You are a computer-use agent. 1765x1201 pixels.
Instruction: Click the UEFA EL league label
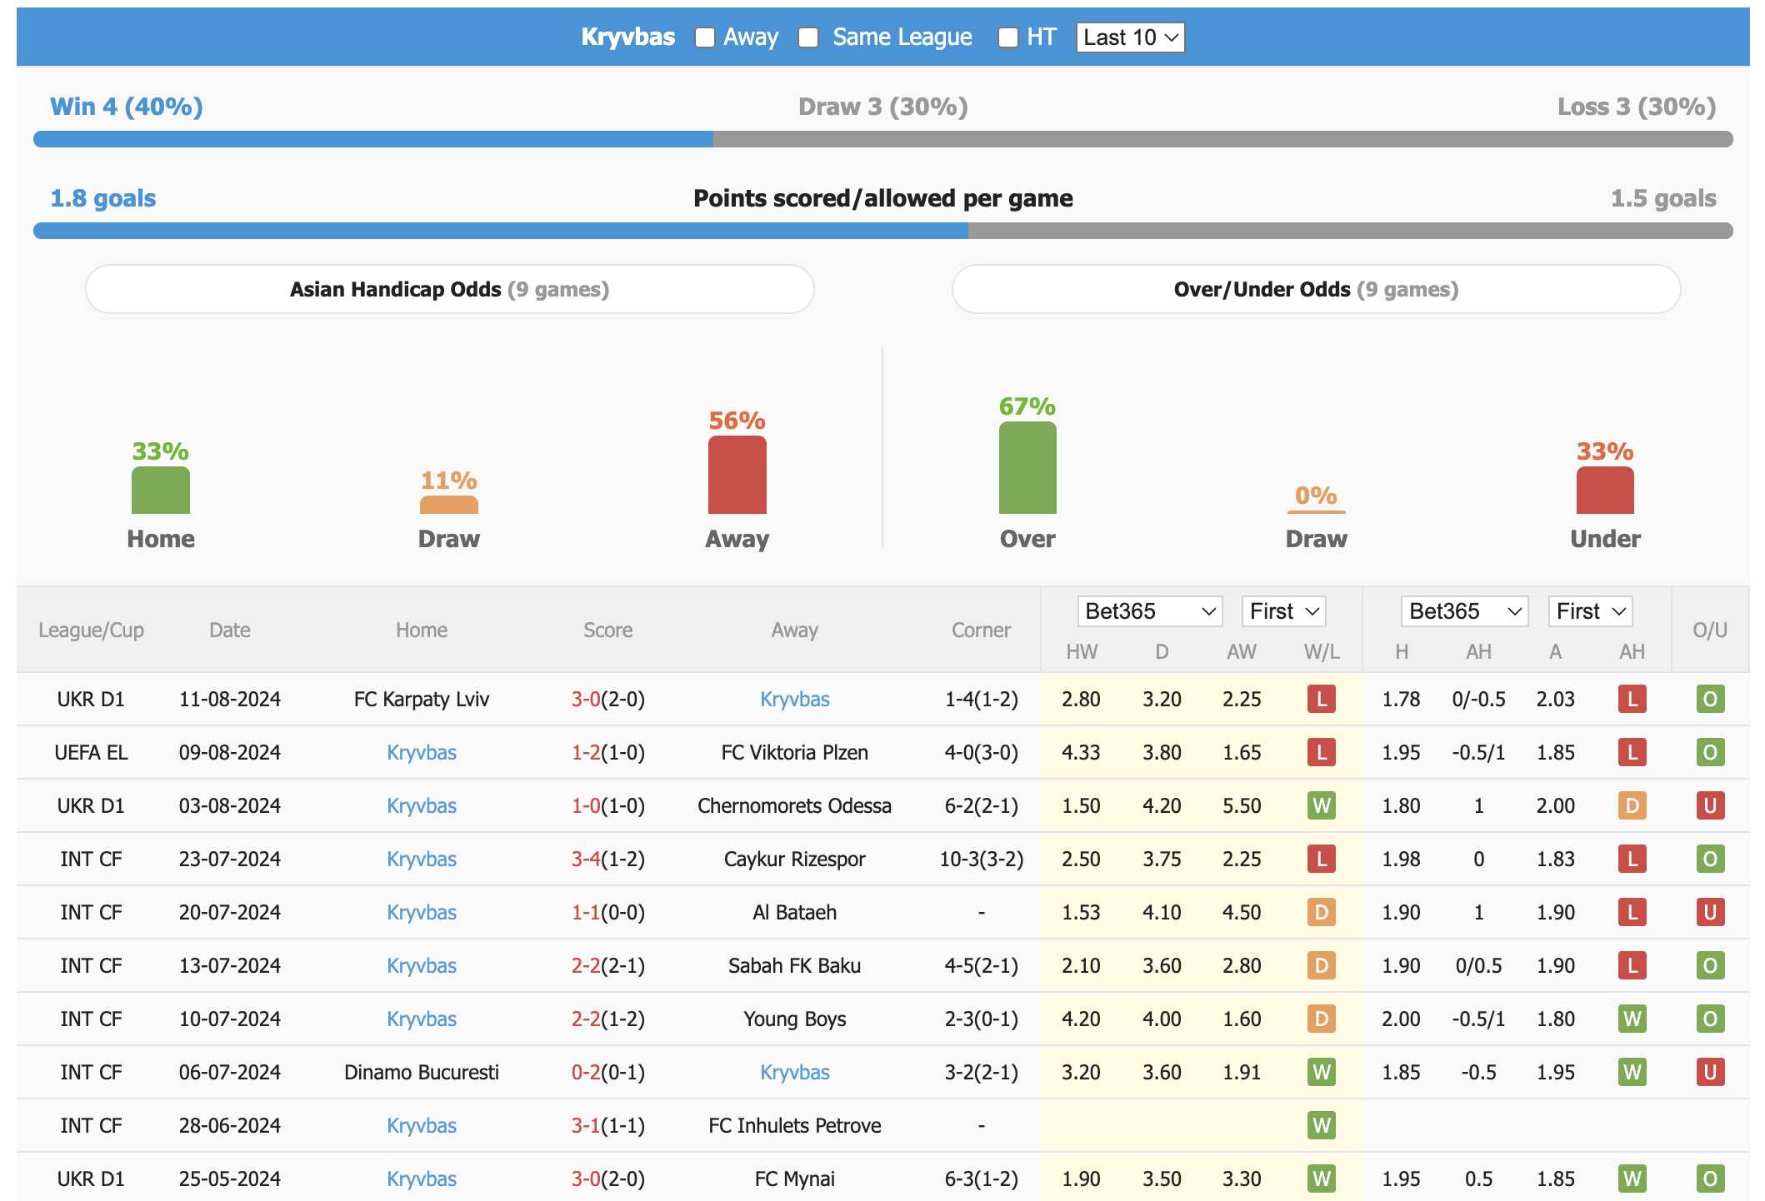coord(91,752)
